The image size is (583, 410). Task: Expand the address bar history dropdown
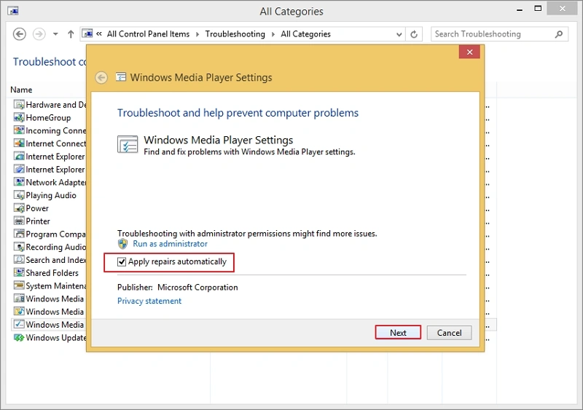(399, 34)
